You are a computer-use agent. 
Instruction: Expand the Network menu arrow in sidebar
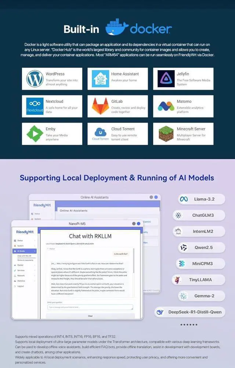tap(35, 276)
